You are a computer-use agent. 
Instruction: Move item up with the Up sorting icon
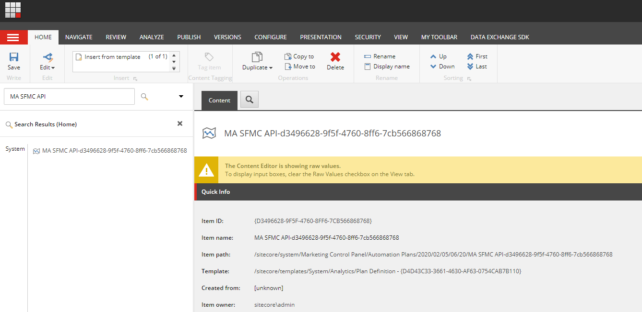click(433, 56)
